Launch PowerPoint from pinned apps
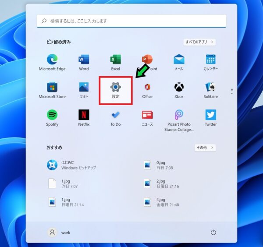This screenshot has height=247, width=263. coord(147,62)
